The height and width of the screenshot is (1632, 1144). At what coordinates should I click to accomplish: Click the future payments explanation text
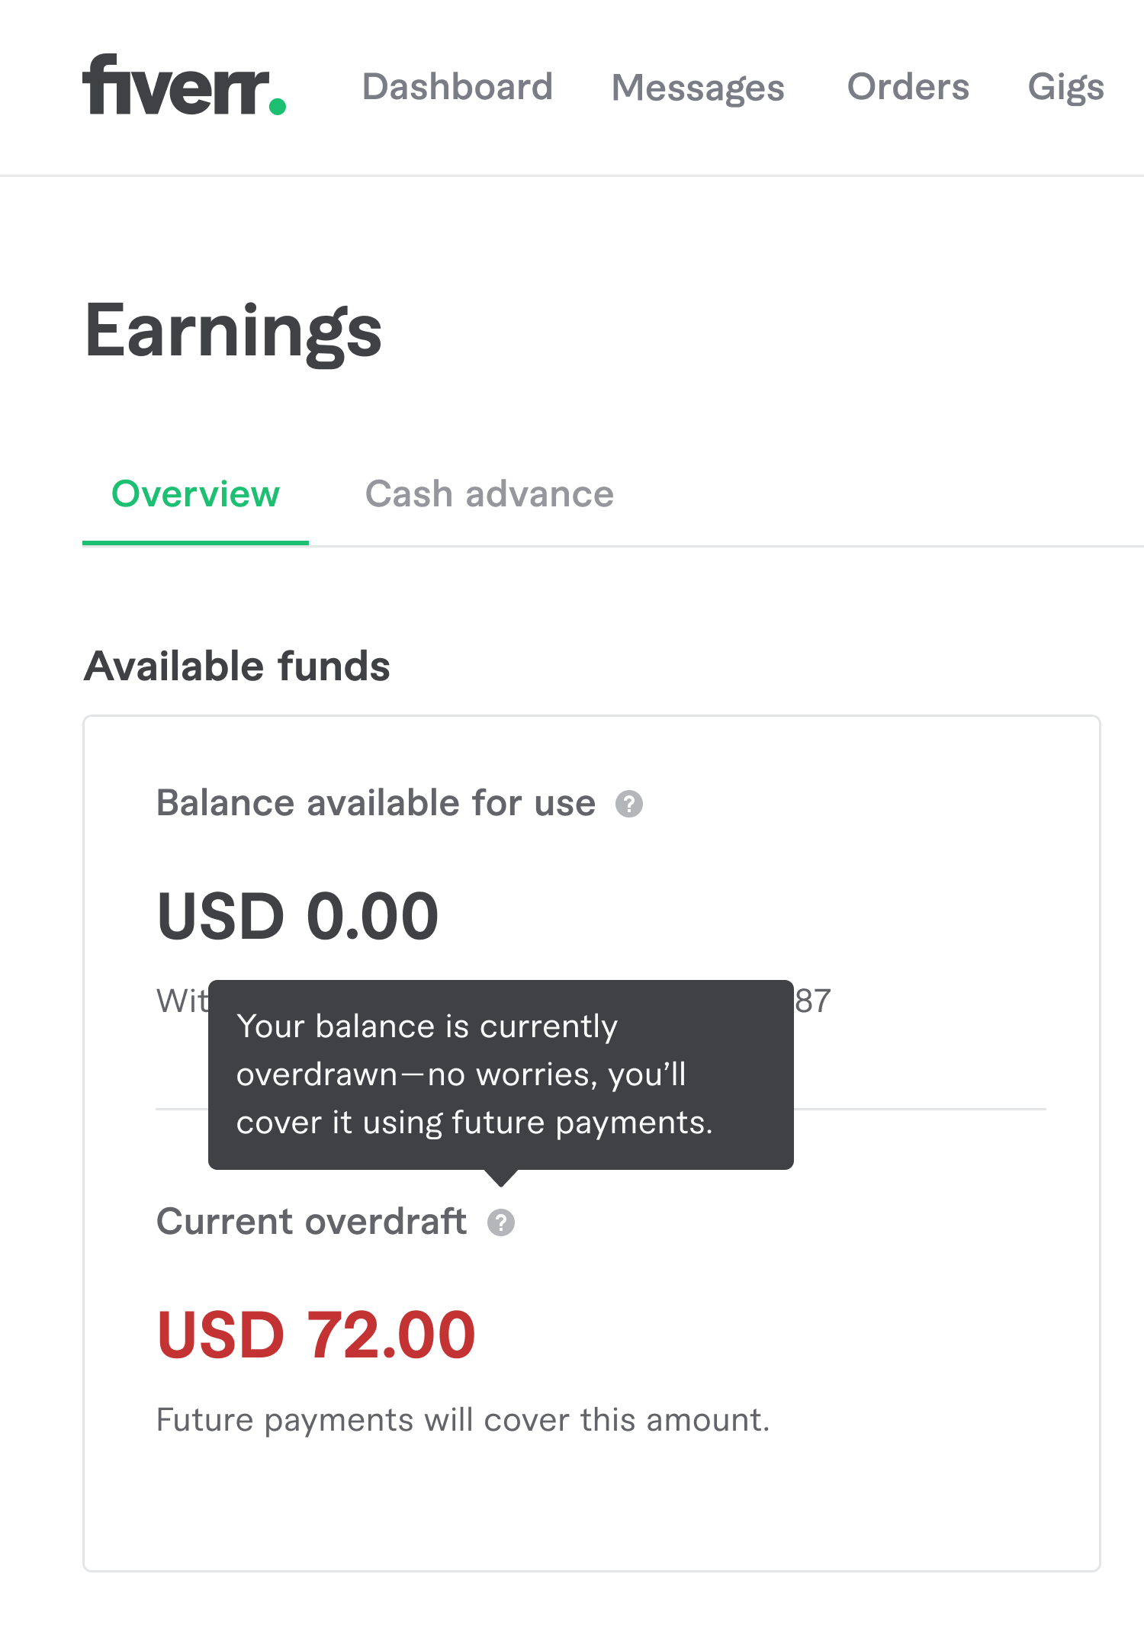(x=462, y=1419)
